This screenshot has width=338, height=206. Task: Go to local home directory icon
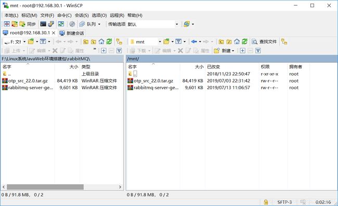click(101, 42)
